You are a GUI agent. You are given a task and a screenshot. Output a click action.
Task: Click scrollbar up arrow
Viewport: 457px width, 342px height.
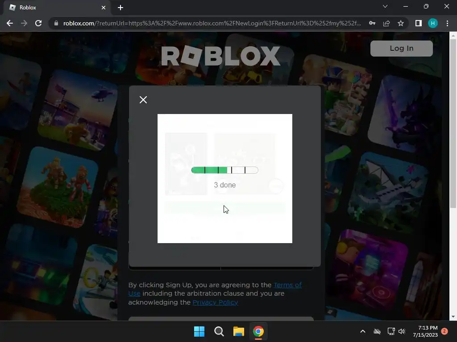tap(453, 36)
